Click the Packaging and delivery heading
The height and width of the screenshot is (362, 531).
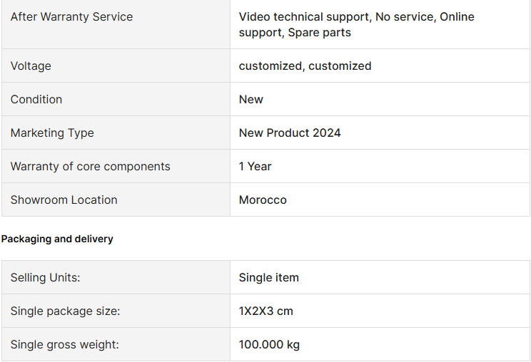point(57,239)
